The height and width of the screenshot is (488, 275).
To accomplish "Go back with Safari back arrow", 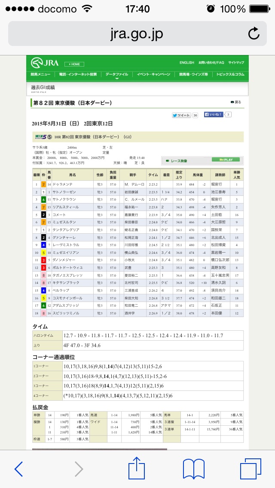I will (x=19, y=469).
